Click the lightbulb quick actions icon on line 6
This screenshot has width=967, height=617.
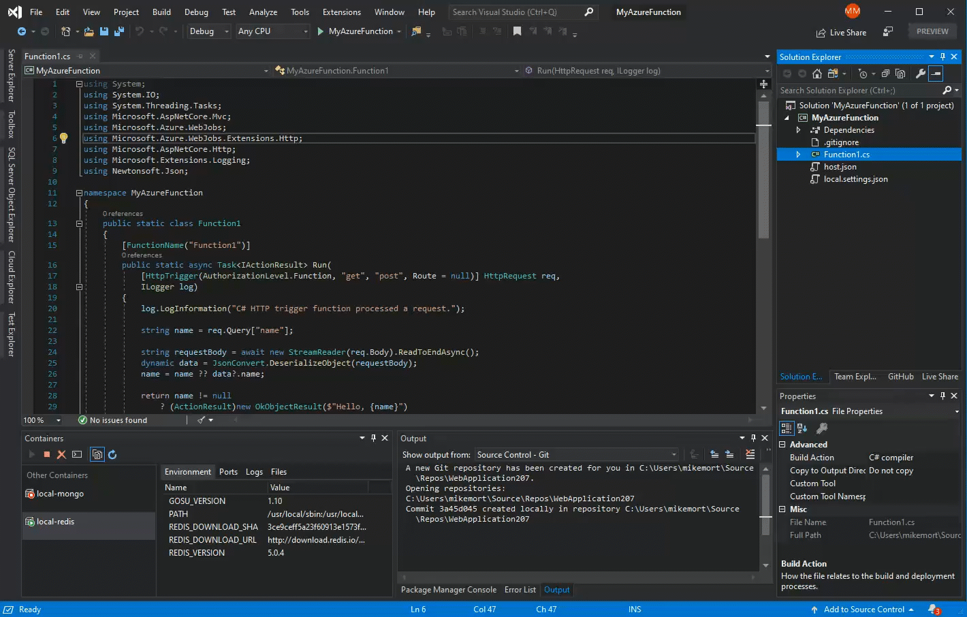(x=63, y=138)
